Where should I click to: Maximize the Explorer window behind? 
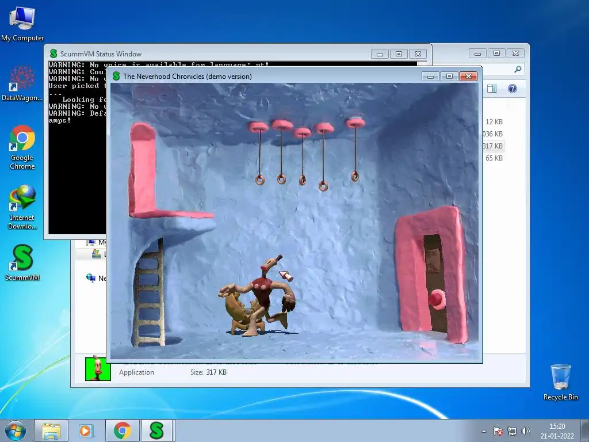[x=496, y=54]
